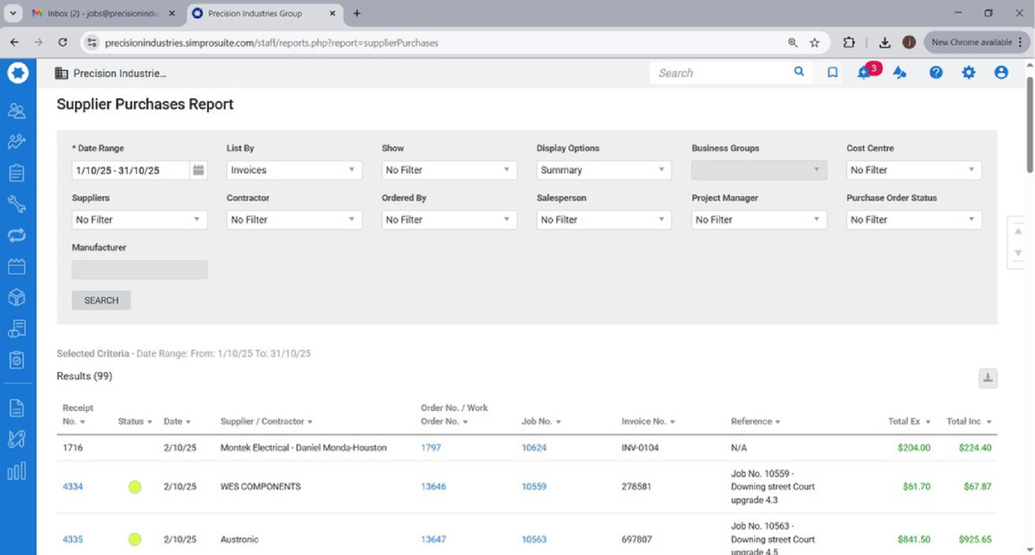Open the Suppliers filter dropdown
Image resolution: width=1035 pixels, height=555 pixels.
click(x=138, y=220)
